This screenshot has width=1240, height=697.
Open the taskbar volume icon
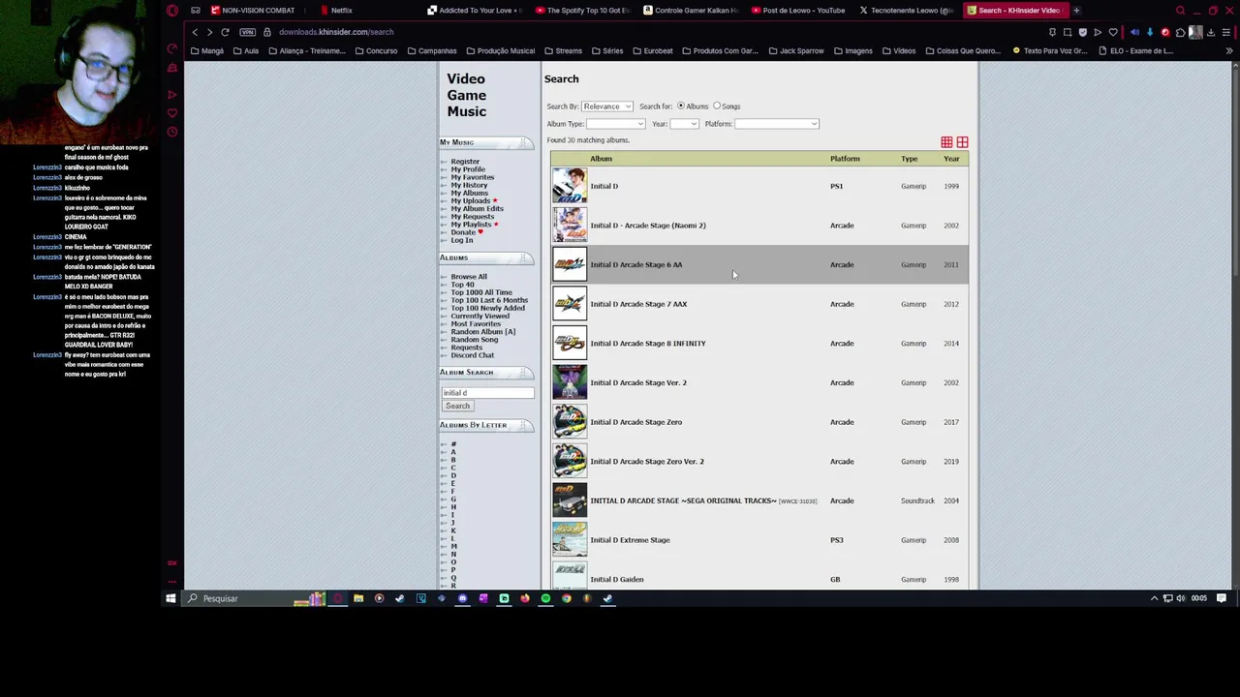(x=1180, y=598)
